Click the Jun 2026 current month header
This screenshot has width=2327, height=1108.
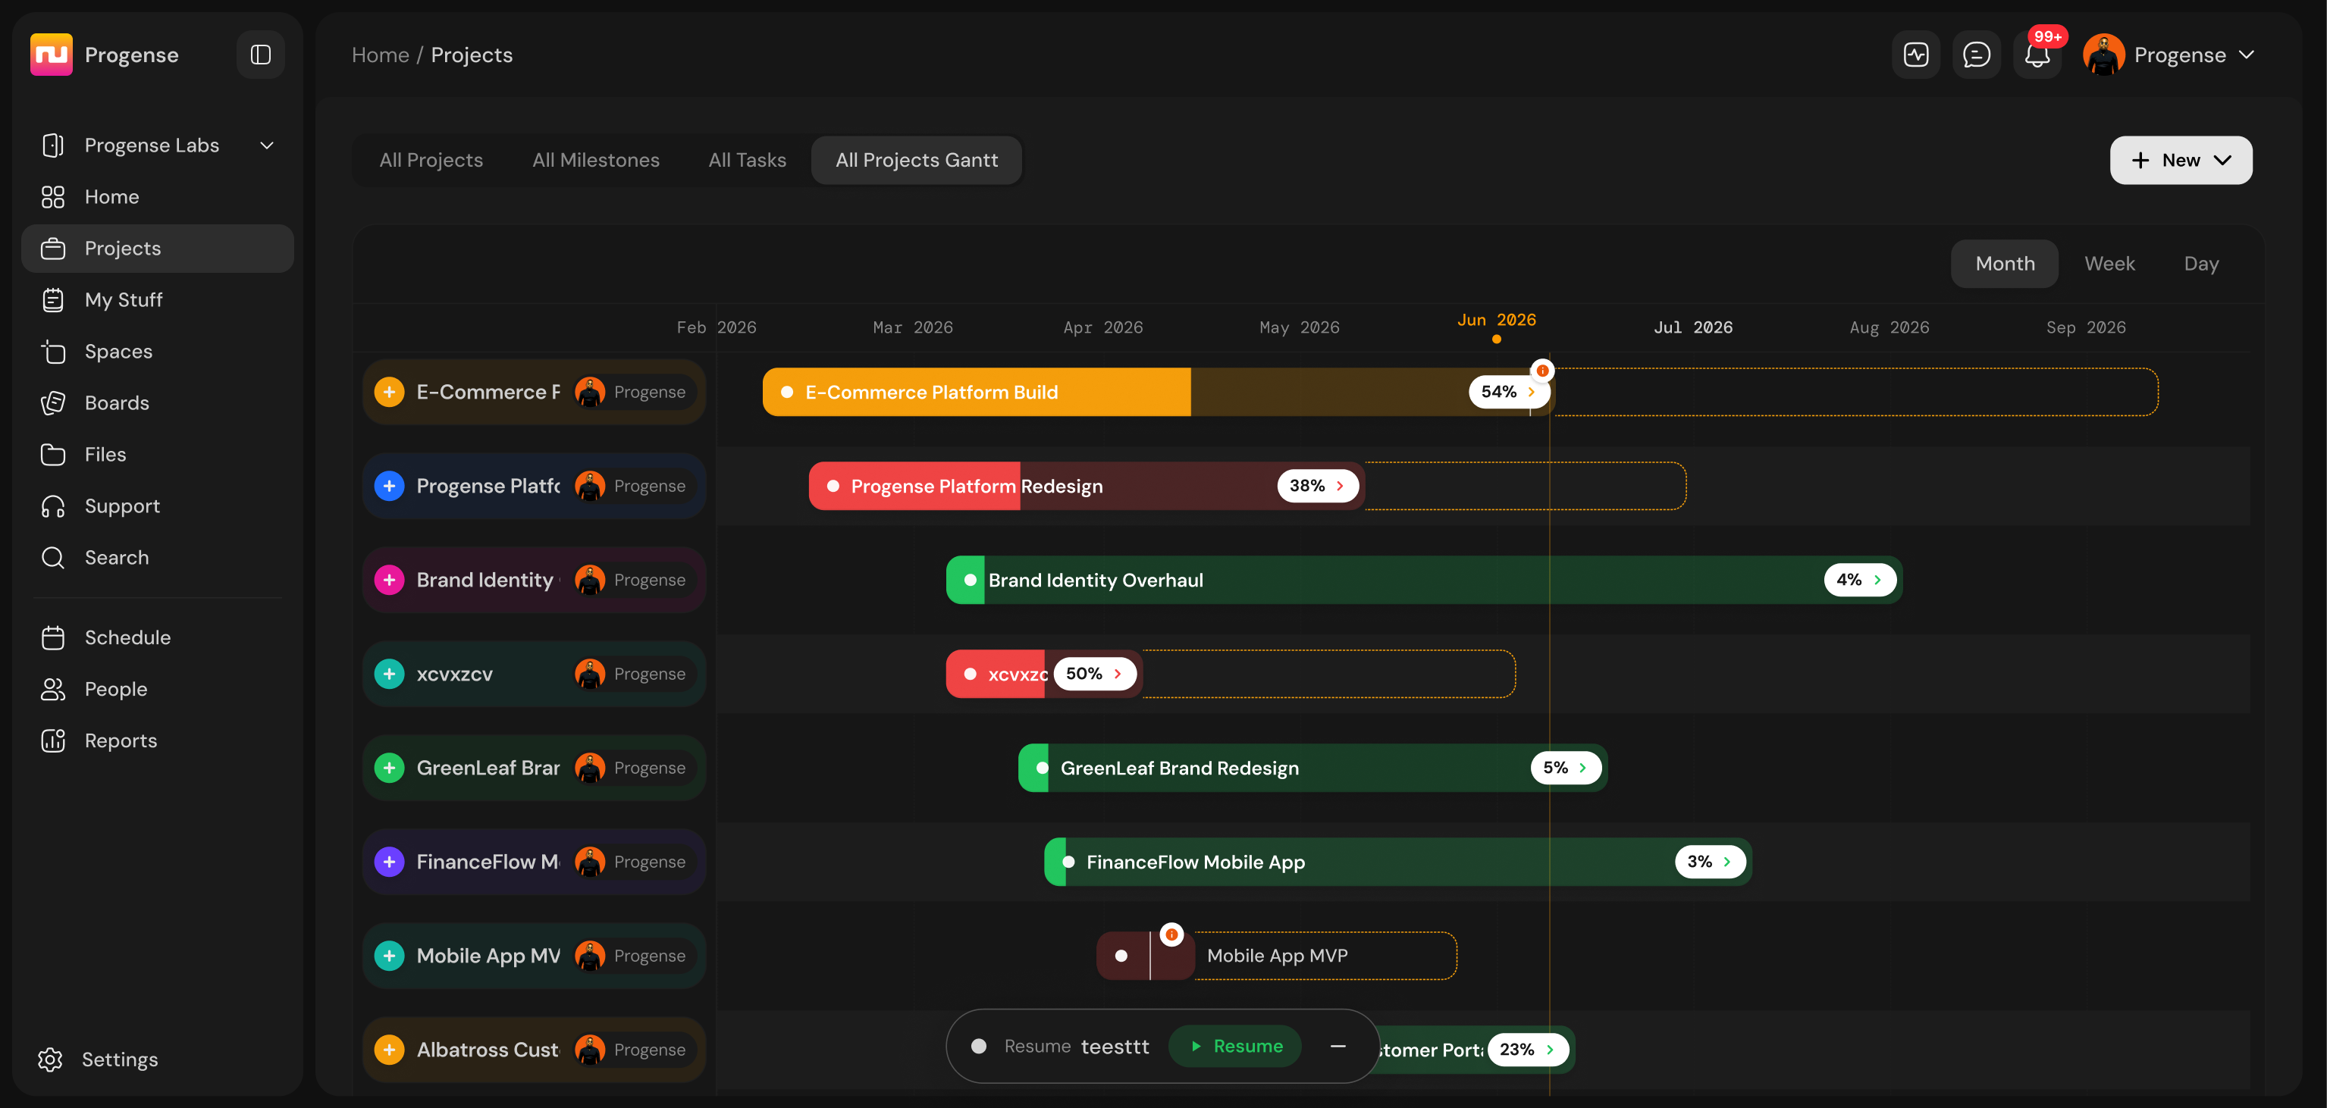coord(1496,321)
